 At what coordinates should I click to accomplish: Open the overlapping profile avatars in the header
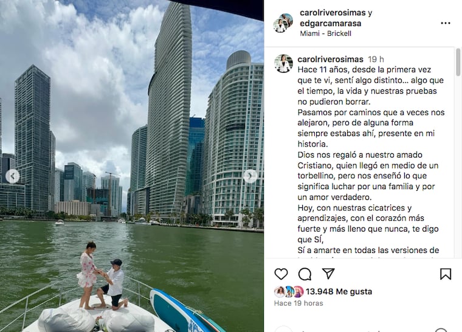coord(283,22)
